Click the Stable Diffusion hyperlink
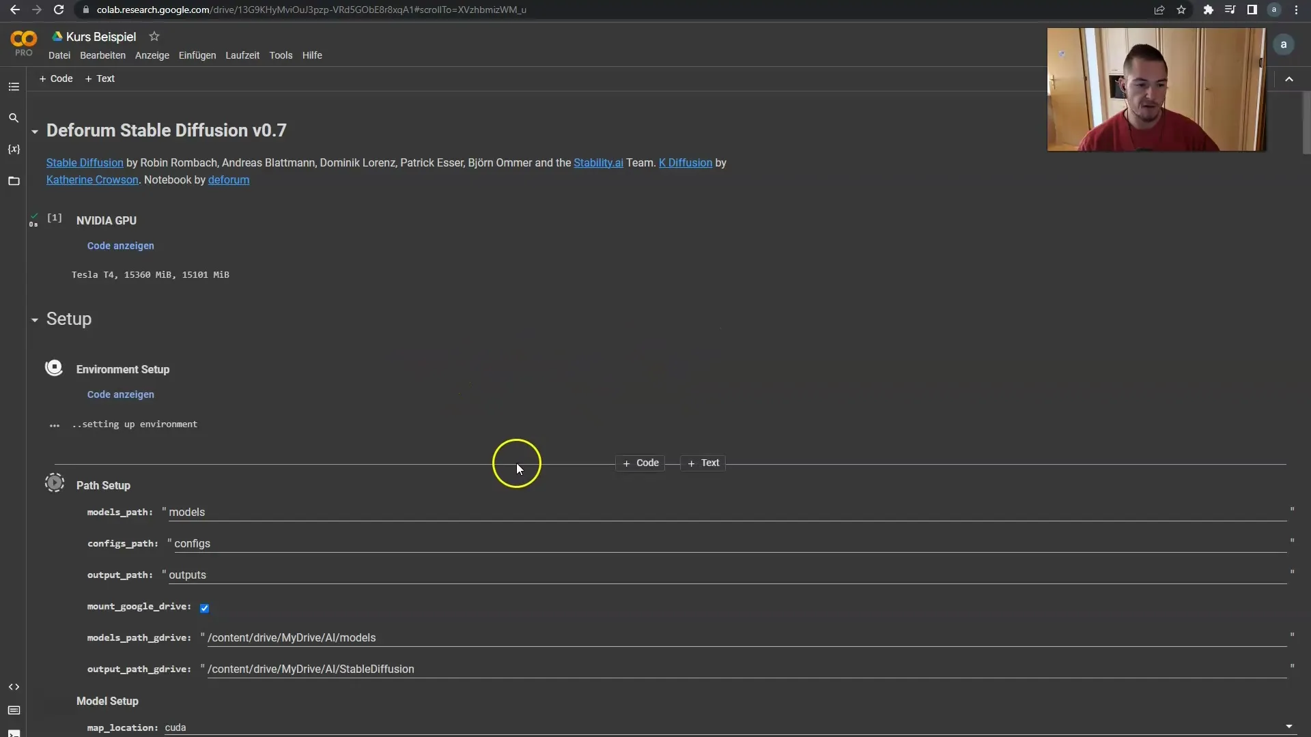The height and width of the screenshot is (737, 1311). (x=85, y=163)
